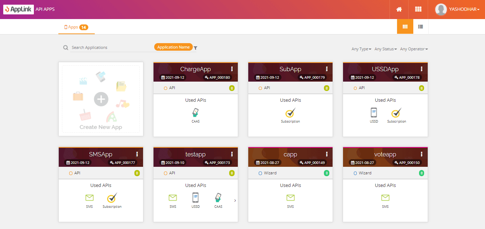Open the Any Status filter dropdown
485x229 pixels.
pos(386,49)
